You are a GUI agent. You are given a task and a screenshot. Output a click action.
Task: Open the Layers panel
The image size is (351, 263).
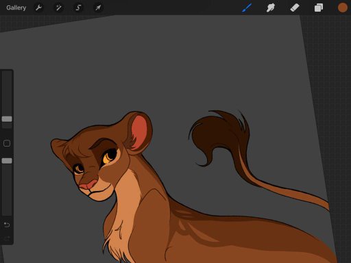pyautogui.click(x=319, y=8)
